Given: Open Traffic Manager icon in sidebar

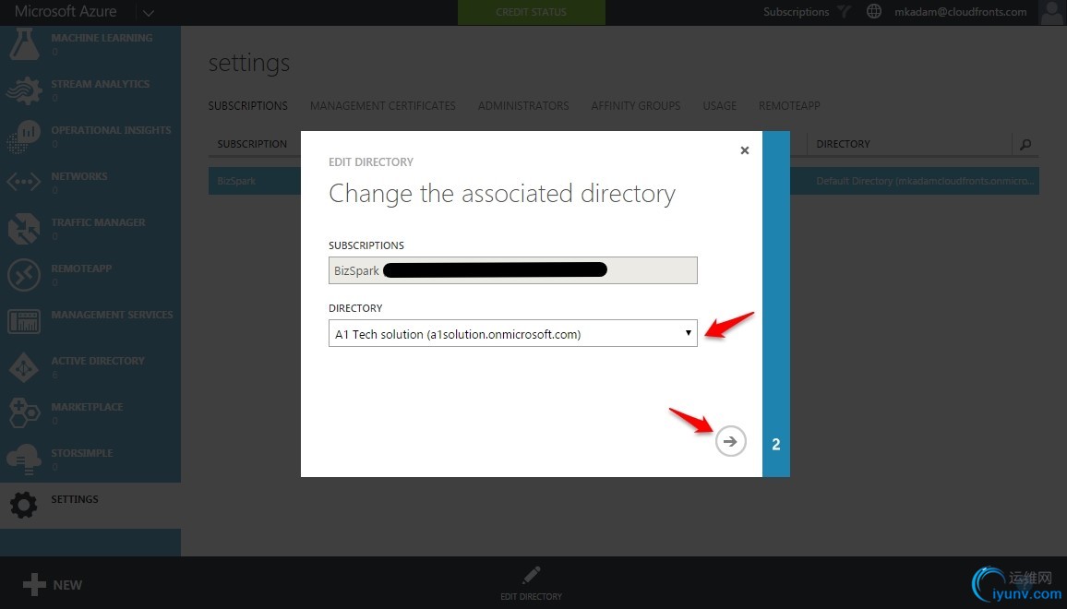Looking at the screenshot, I should 24,229.
